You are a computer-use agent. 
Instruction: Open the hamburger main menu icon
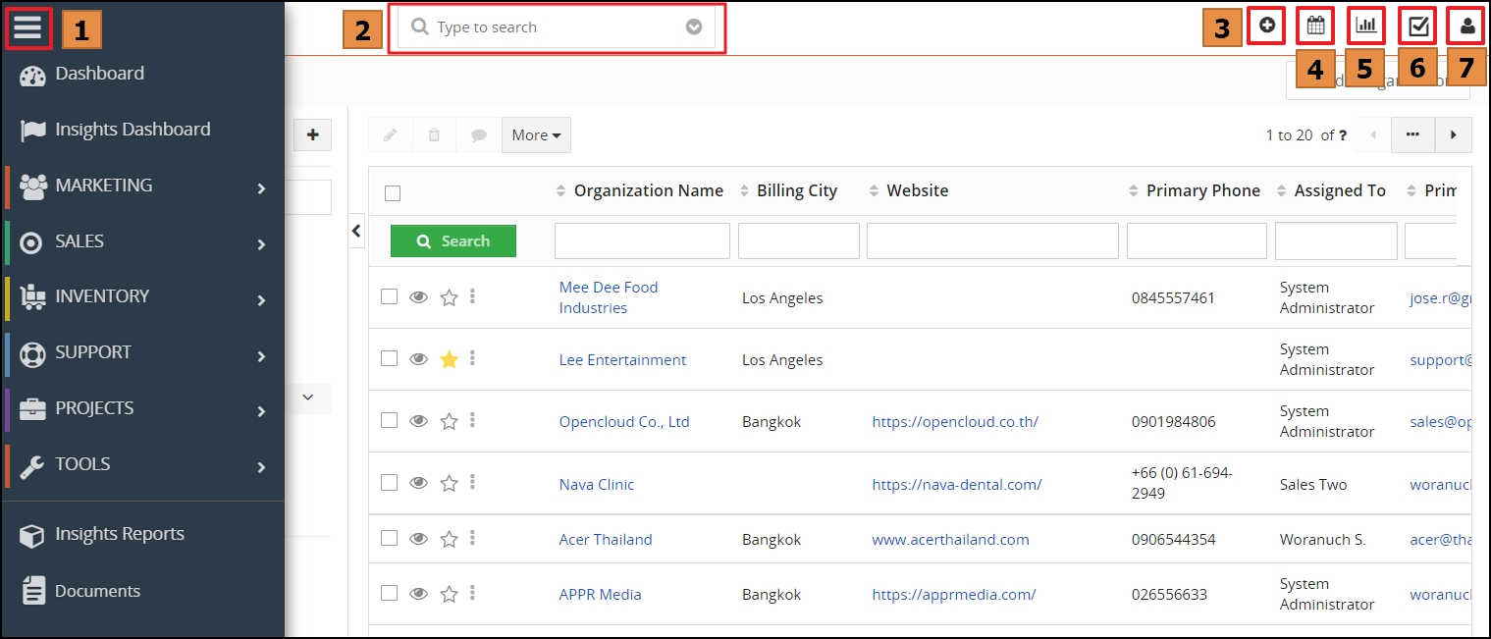[x=27, y=28]
